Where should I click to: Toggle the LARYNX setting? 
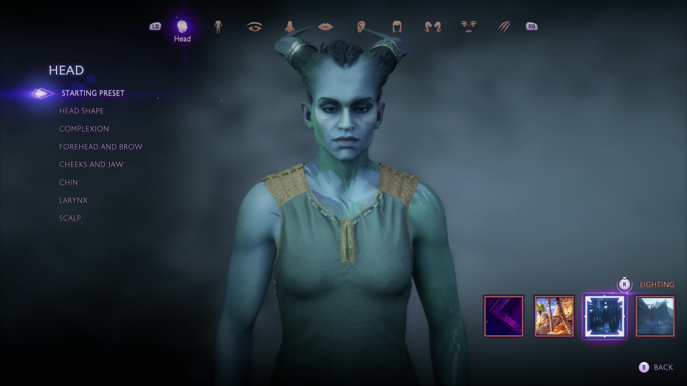[74, 200]
